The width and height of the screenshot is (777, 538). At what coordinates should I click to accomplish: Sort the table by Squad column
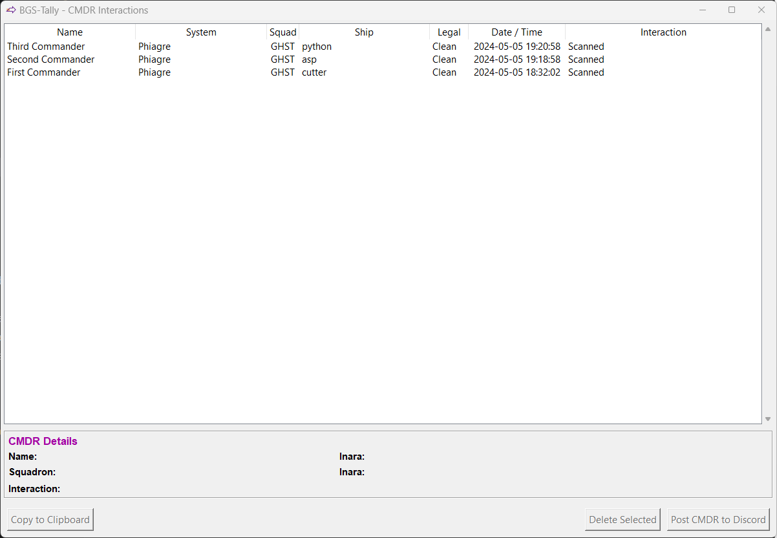pos(282,32)
